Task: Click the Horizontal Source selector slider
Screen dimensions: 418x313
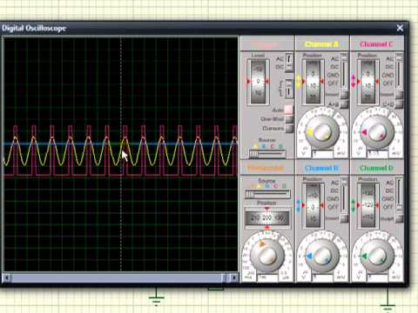Action: 267,194
